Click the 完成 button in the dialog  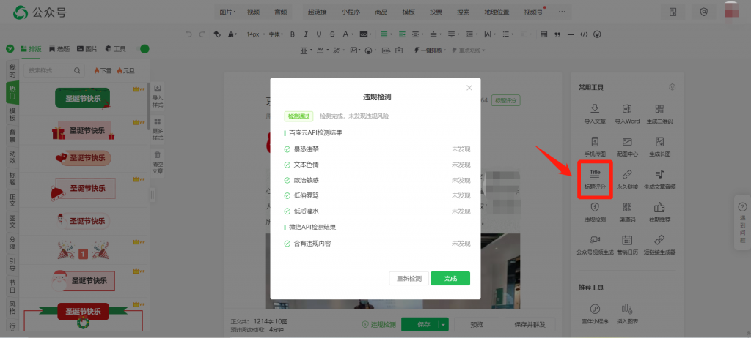[x=450, y=278]
